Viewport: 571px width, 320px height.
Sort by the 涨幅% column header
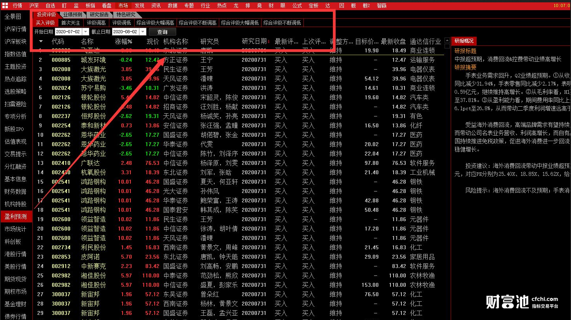coord(123,41)
